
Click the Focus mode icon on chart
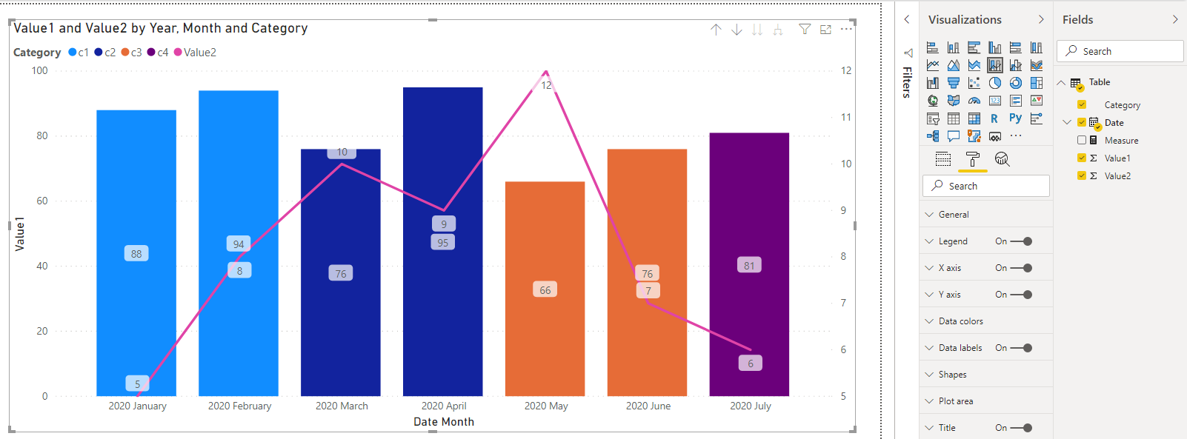pos(825,30)
